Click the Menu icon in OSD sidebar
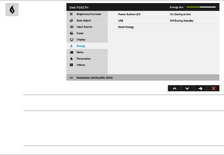The width and height of the screenshot is (224, 155). coord(71,52)
